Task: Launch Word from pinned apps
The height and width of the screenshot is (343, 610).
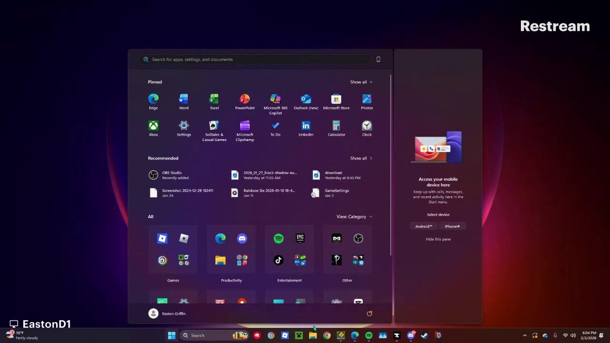Action: [183, 101]
